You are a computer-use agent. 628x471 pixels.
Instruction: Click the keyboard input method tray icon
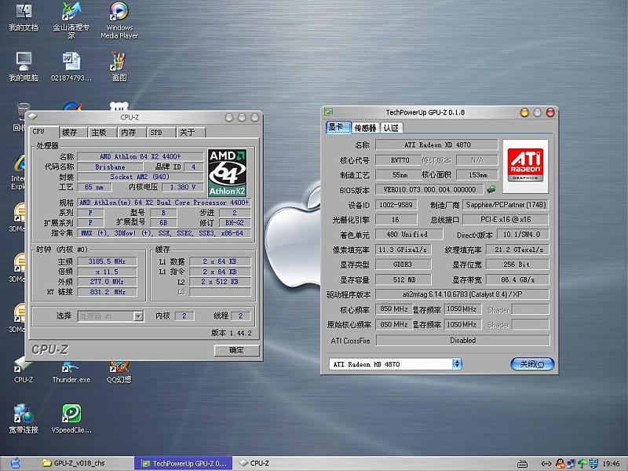tap(522, 464)
